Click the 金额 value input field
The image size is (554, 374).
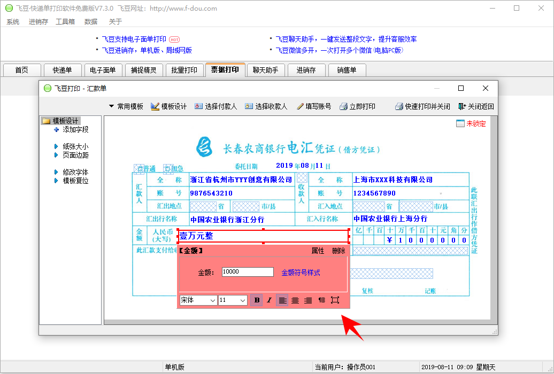[248, 271]
